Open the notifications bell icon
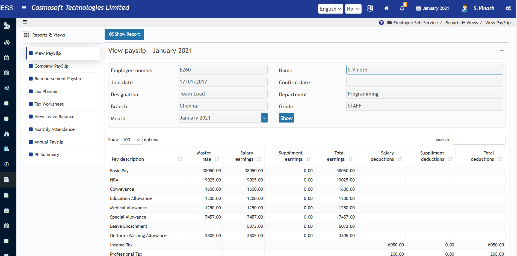Screen dimensions: 517x256 pyautogui.click(x=402, y=8)
